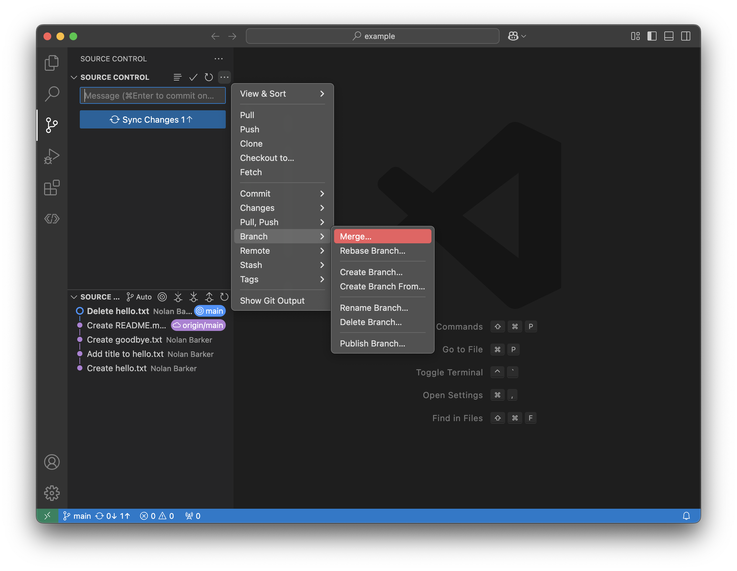Open the remote window indicator in status bar
This screenshot has height=571, width=737.
48,516
